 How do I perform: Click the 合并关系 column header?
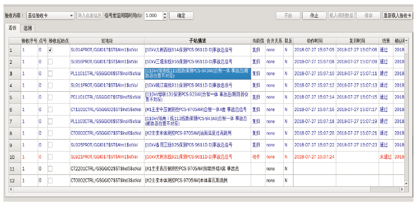tap(274, 40)
